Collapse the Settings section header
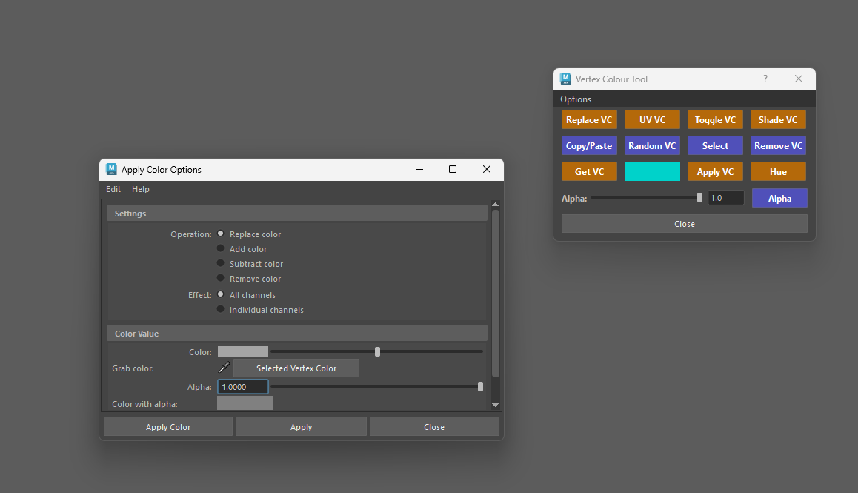 click(x=297, y=213)
